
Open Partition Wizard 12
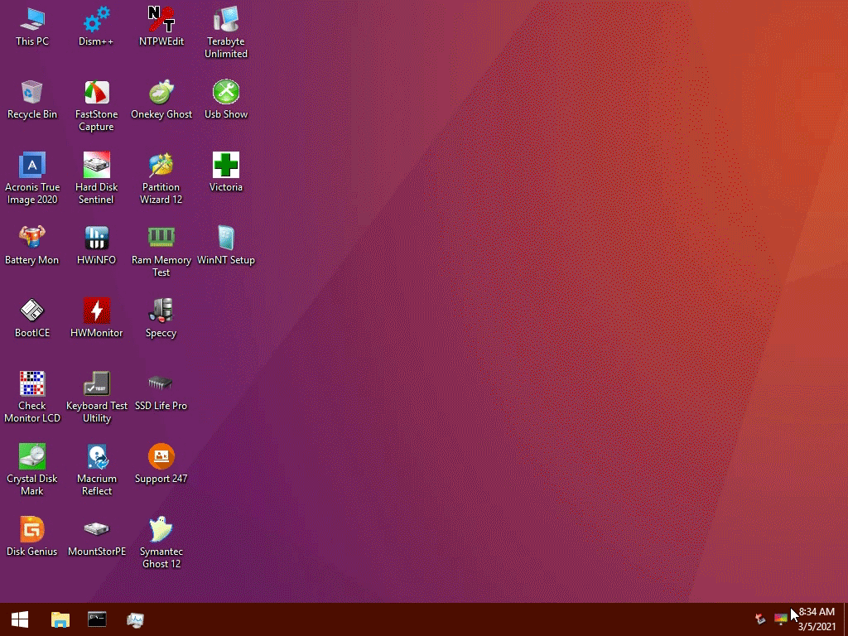161,179
